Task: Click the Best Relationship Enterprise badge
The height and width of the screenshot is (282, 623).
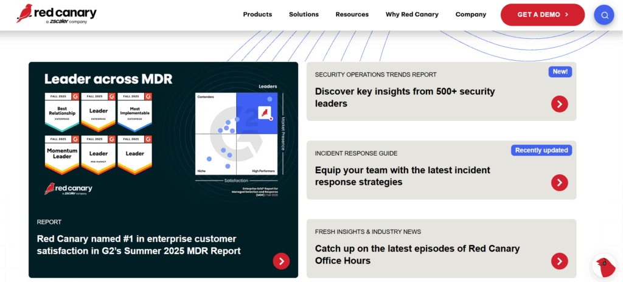Action: click(x=62, y=112)
